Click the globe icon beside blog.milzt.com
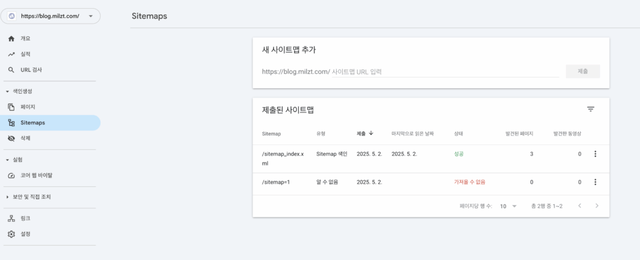 pyautogui.click(x=11, y=16)
